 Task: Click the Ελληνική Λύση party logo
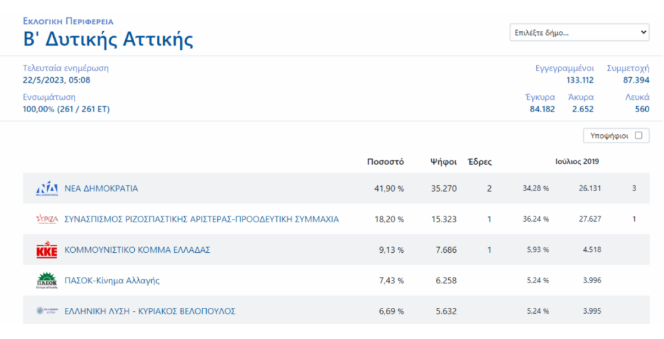pyautogui.click(x=47, y=311)
